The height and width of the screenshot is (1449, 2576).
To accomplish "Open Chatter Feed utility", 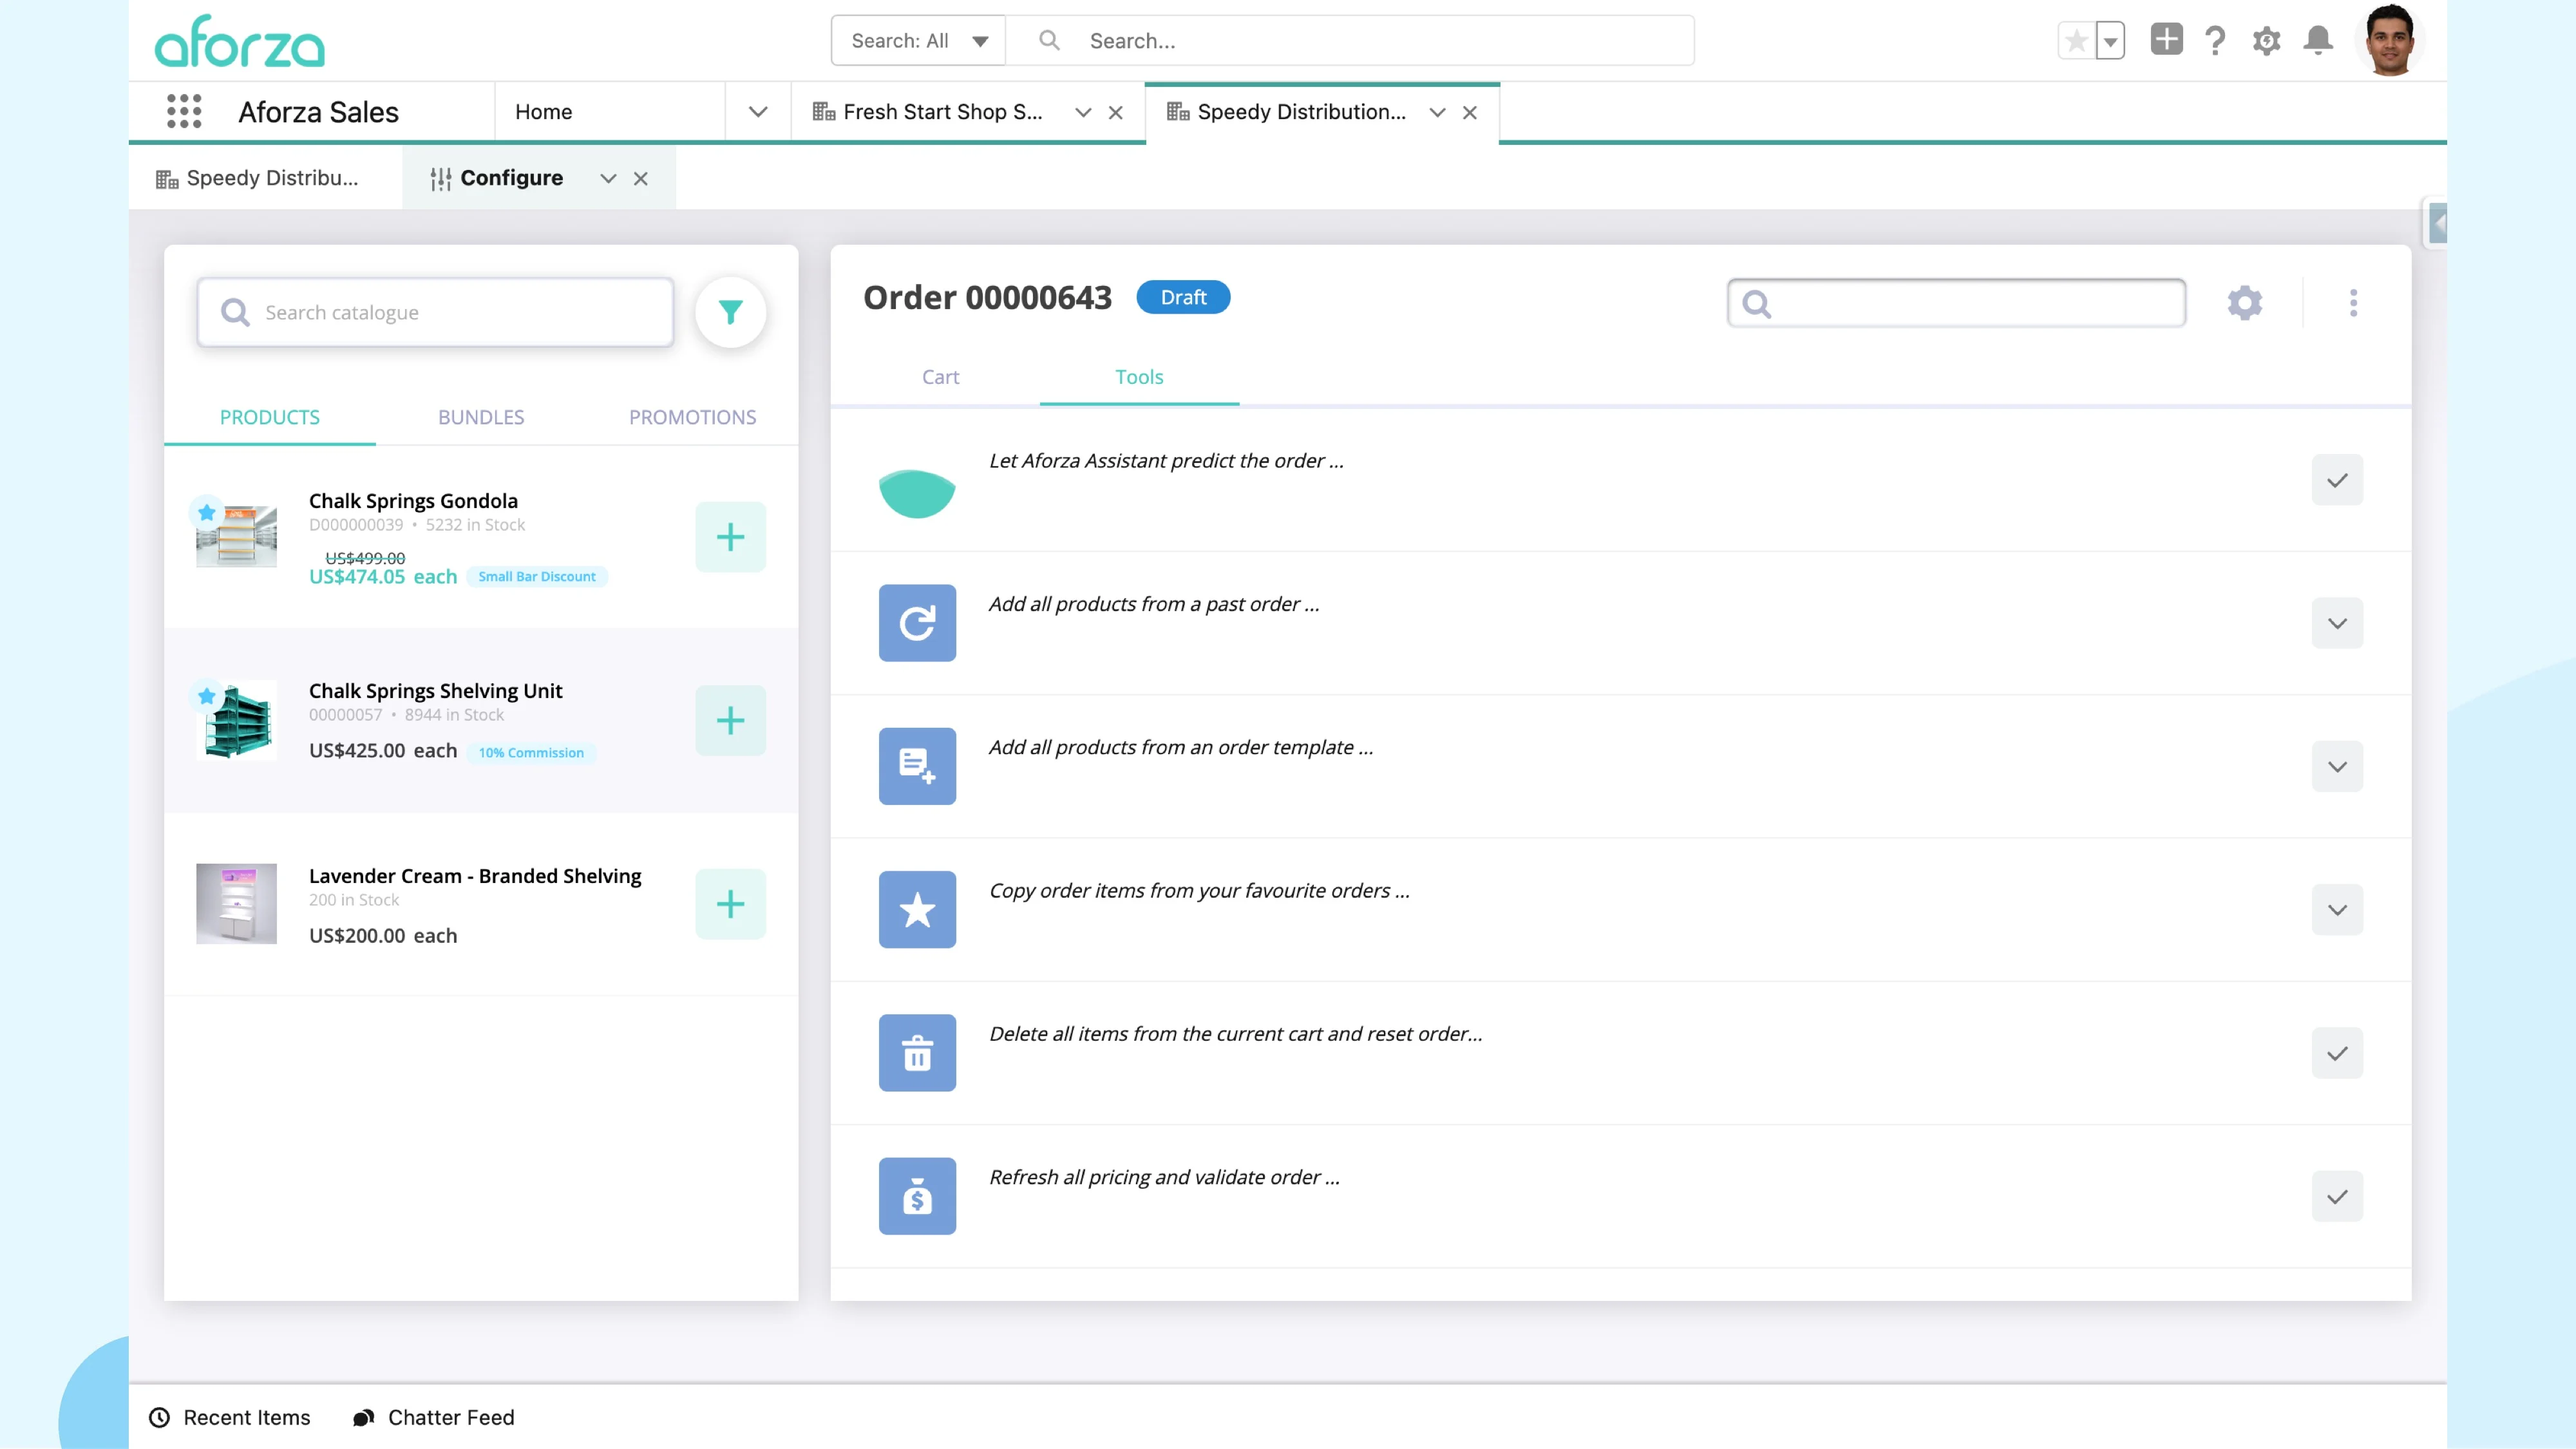I will point(434,1417).
